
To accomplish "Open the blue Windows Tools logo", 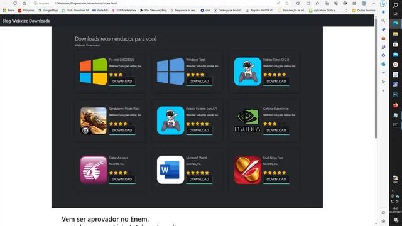I will (x=170, y=72).
